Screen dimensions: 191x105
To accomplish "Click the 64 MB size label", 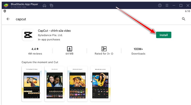I will coord(70,54).
